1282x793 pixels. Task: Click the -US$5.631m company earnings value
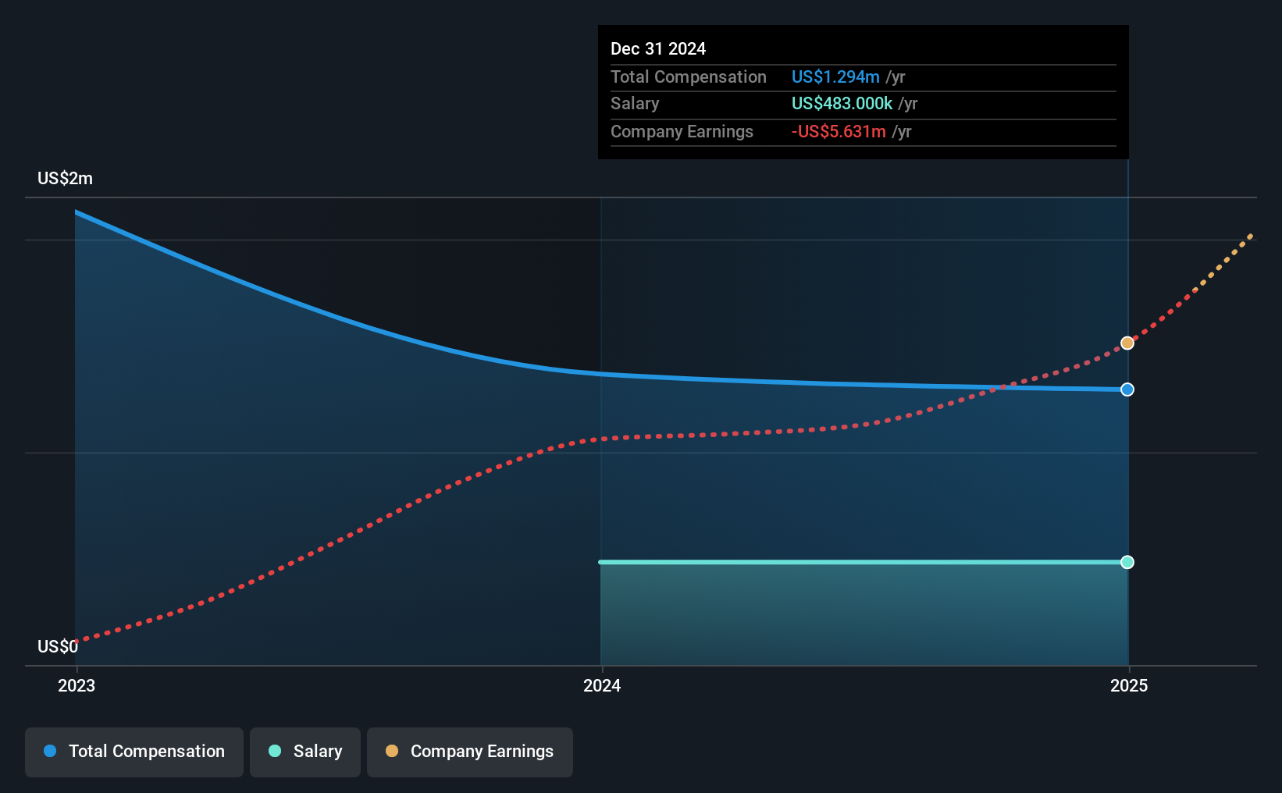[839, 132]
